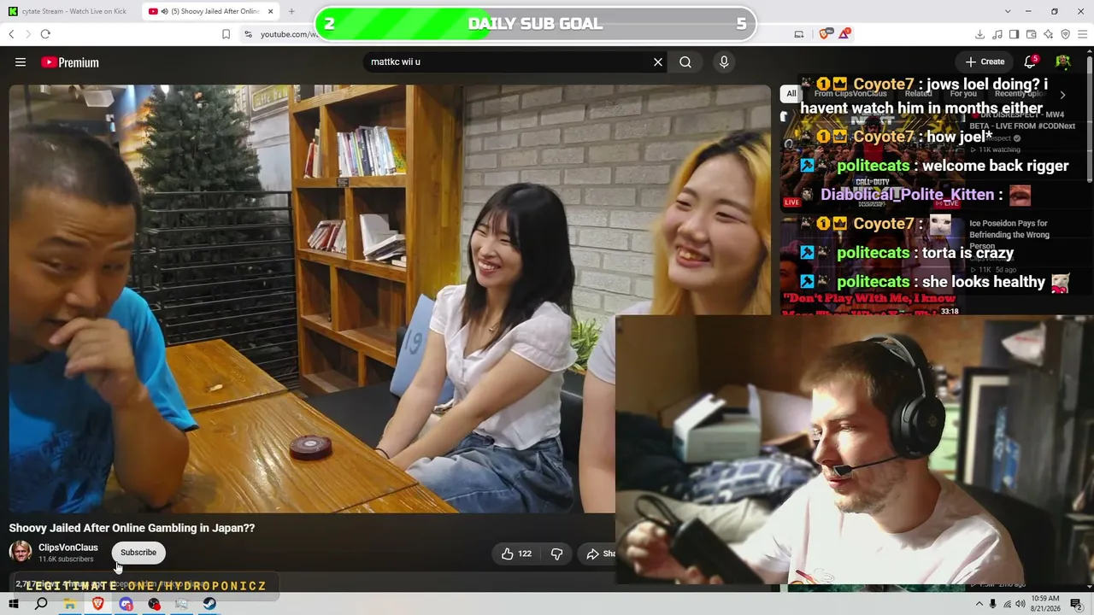
Task: Click the page vertical scrollbar
Action: 1089,120
